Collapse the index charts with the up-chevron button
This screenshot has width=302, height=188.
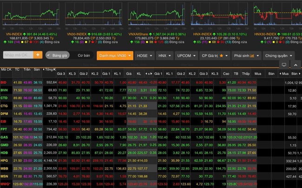click(295, 65)
